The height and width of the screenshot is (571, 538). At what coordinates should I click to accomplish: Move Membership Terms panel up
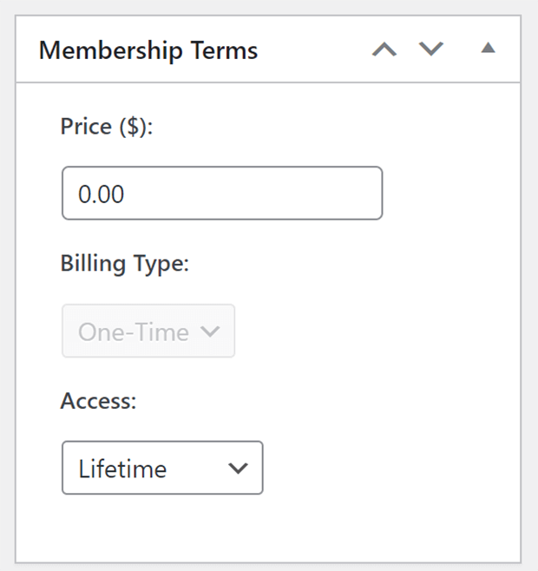(x=384, y=49)
